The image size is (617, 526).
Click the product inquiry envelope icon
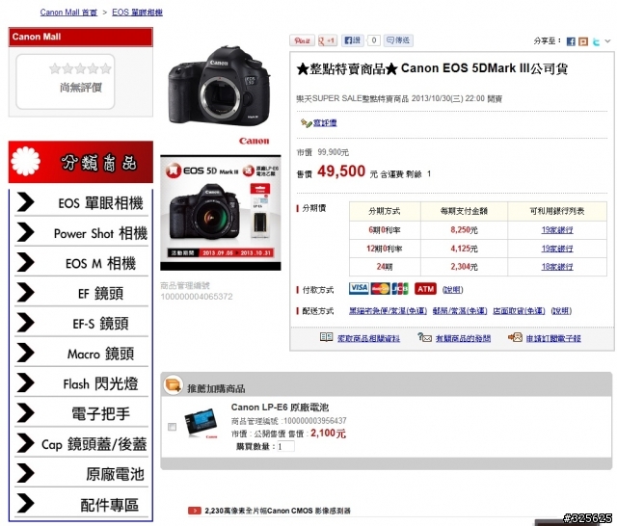pos(424,337)
